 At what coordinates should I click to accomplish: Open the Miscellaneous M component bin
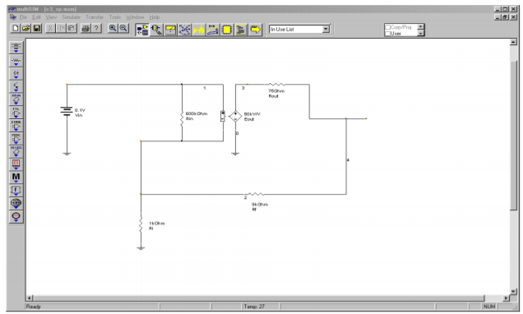[x=16, y=178]
